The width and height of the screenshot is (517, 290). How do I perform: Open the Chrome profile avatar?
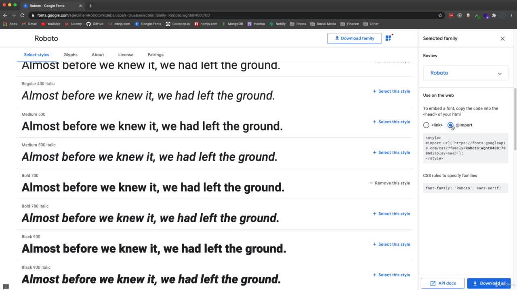(x=503, y=15)
